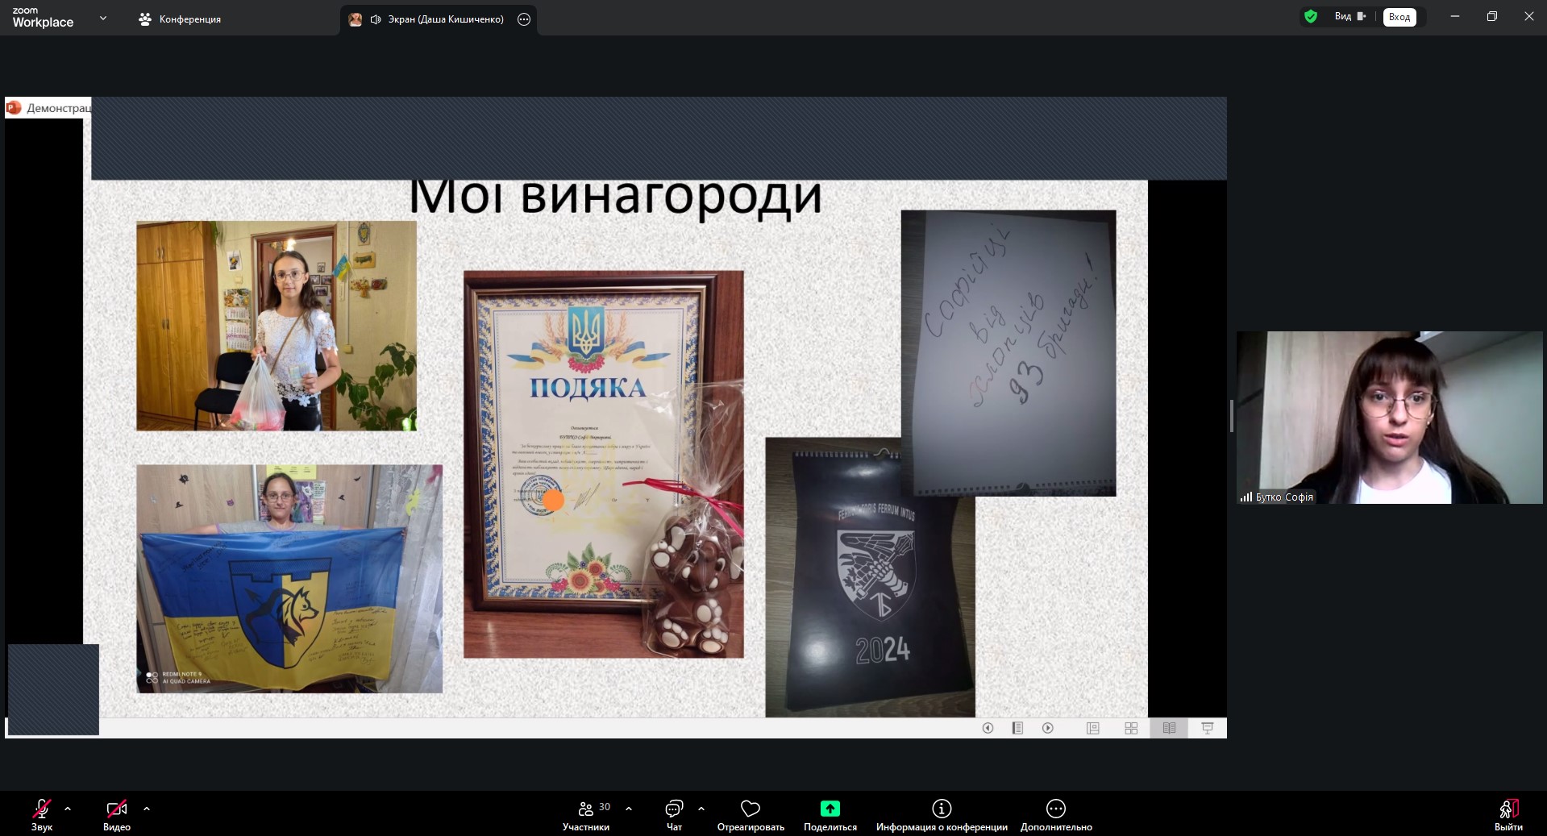This screenshot has width=1547, height=836.
Task: Click Бутко Софія participant video thumbnail
Action: 1389,418
